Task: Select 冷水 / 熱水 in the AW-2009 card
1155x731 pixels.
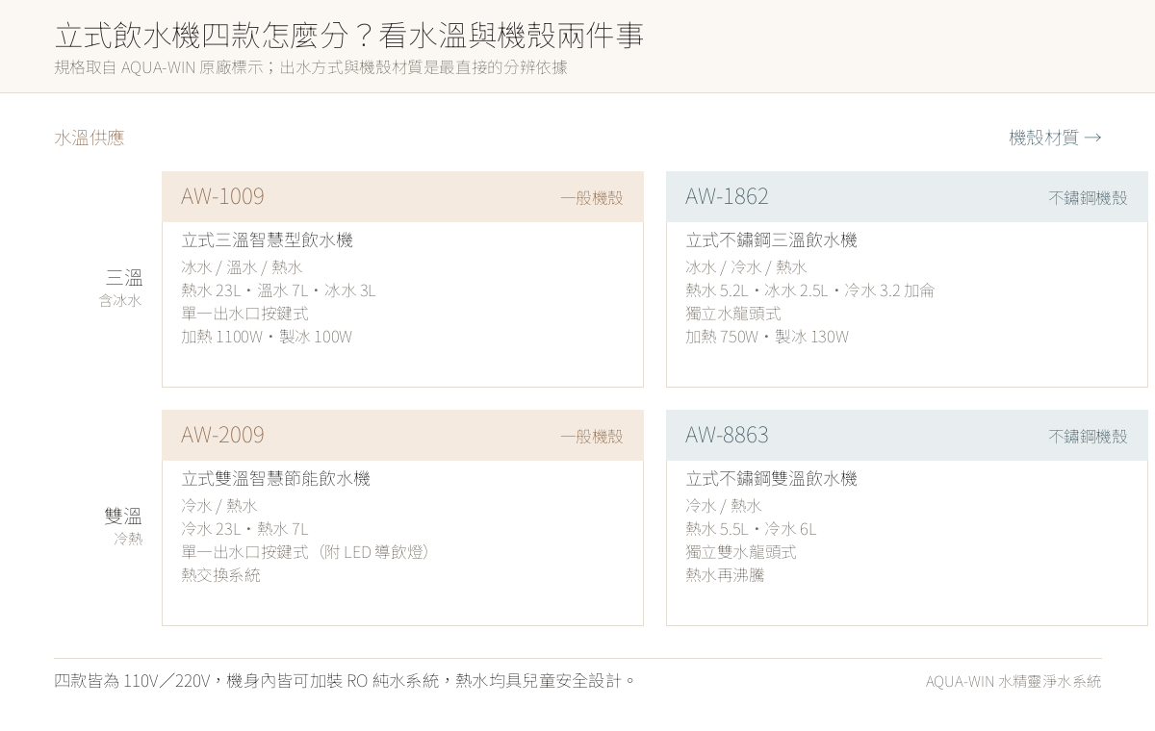Action: [x=219, y=506]
